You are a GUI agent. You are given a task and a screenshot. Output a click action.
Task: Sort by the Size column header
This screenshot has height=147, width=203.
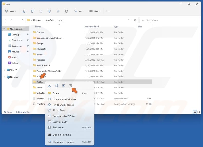point(140,27)
